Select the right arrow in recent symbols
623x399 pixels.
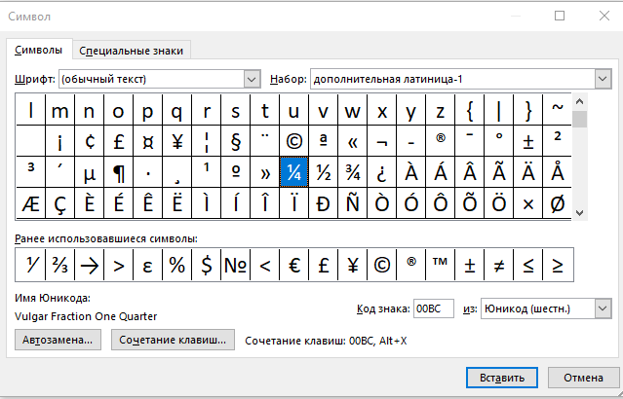(x=90, y=264)
